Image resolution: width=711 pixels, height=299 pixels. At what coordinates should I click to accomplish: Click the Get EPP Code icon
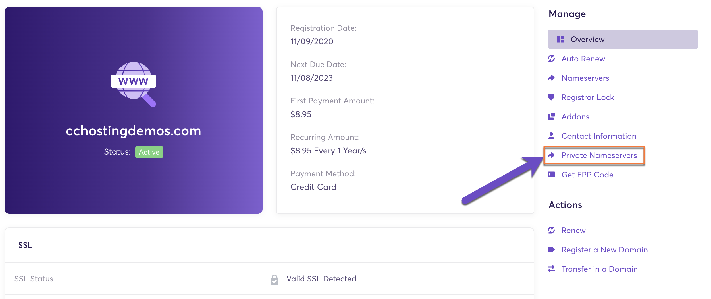tap(551, 175)
